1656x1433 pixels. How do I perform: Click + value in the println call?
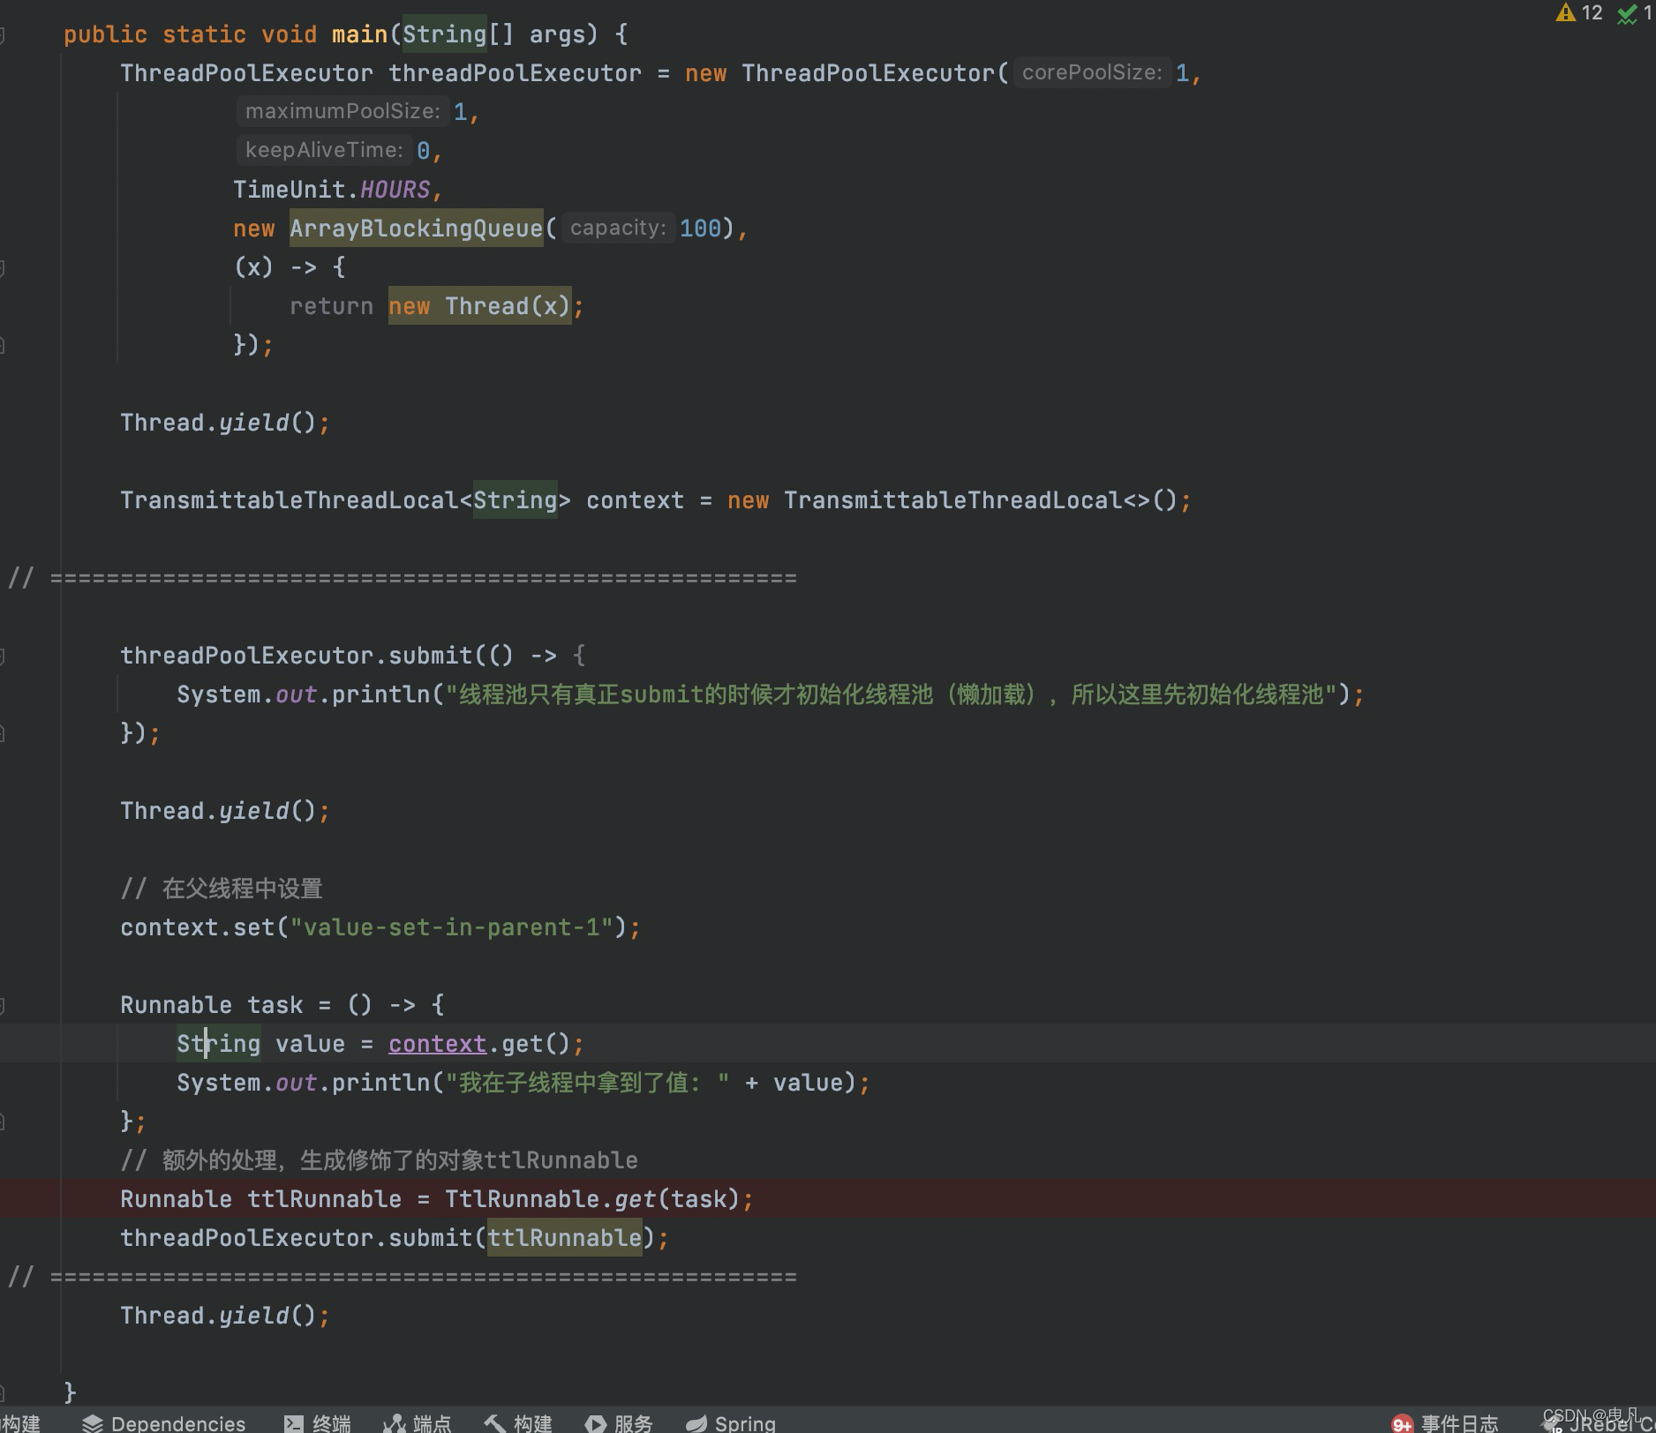[794, 1083]
